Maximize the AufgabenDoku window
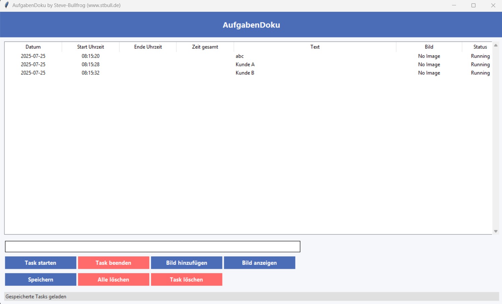502x304 pixels. pyautogui.click(x=473, y=5)
